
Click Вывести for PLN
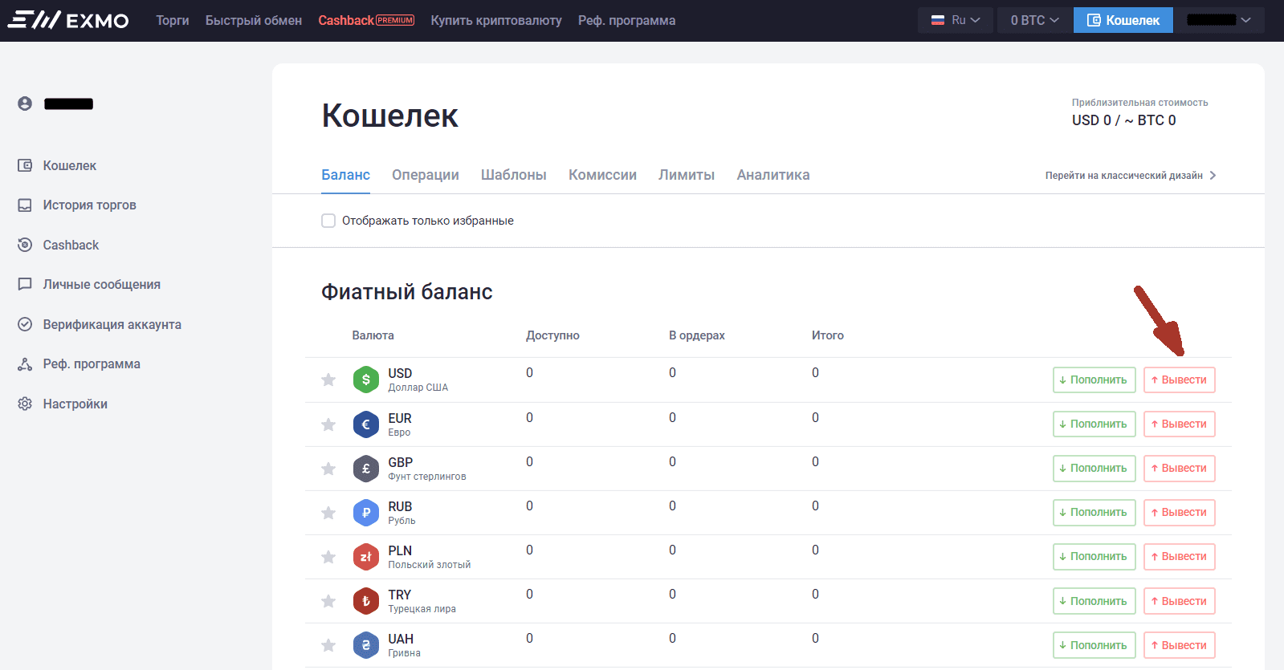click(x=1179, y=556)
